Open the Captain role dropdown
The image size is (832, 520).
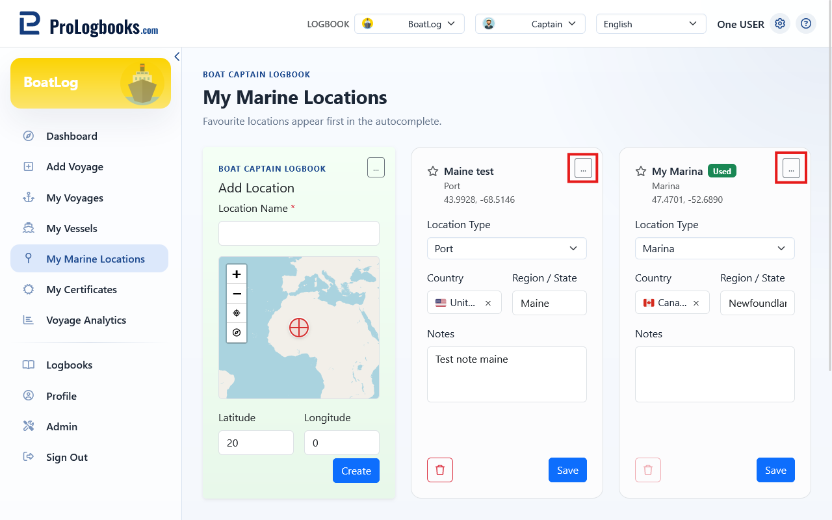[x=530, y=24]
